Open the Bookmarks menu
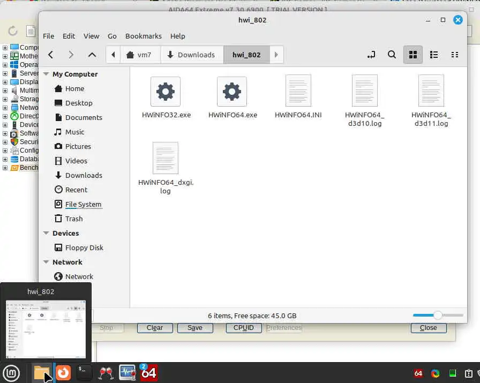Image resolution: width=480 pixels, height=383 pixels. (143, 36)
